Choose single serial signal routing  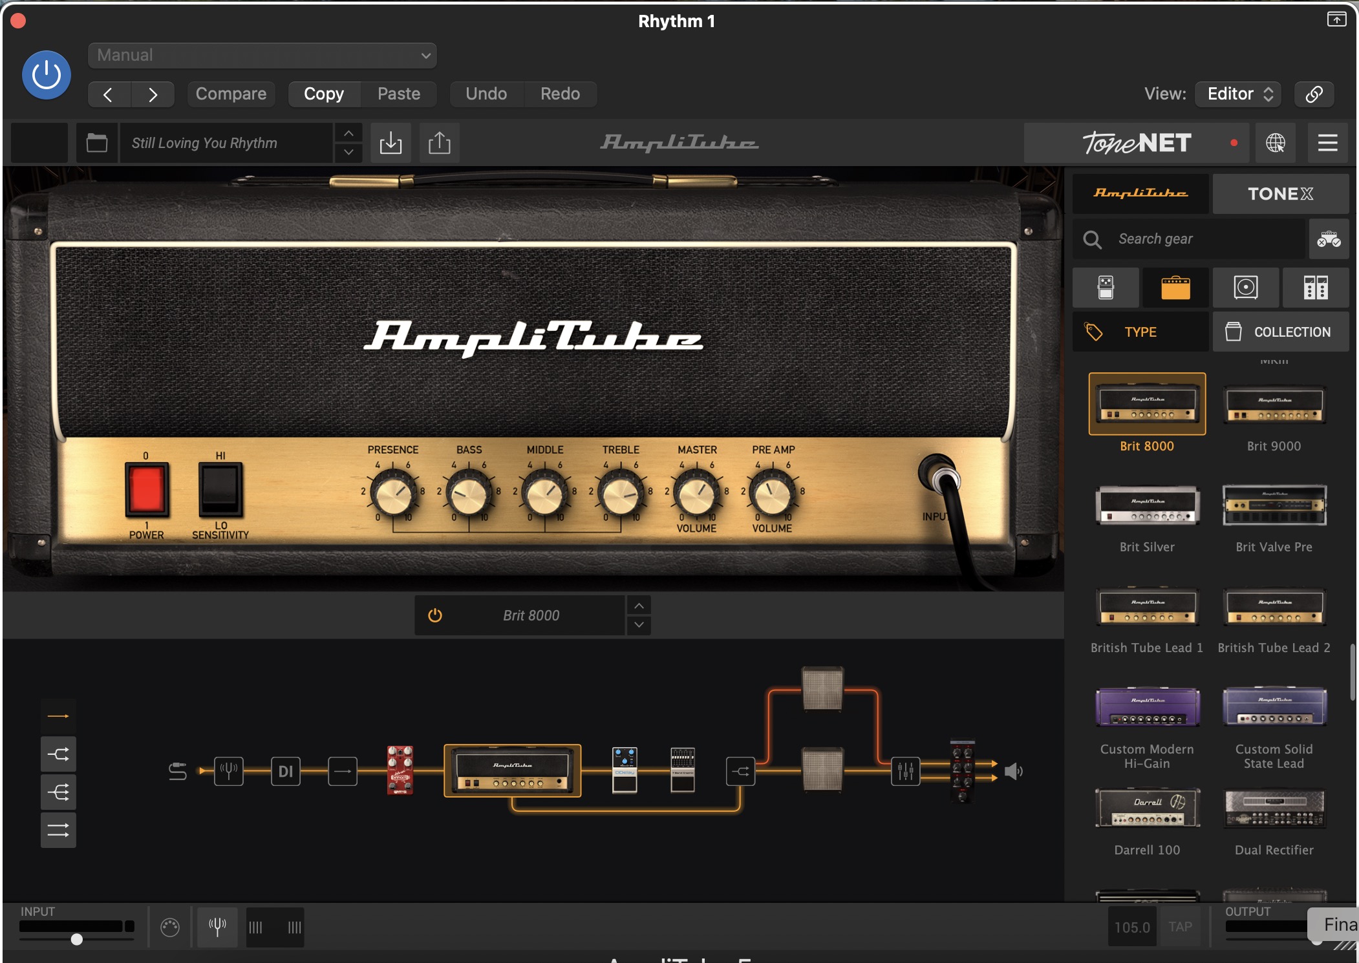[x=58, y=716]
